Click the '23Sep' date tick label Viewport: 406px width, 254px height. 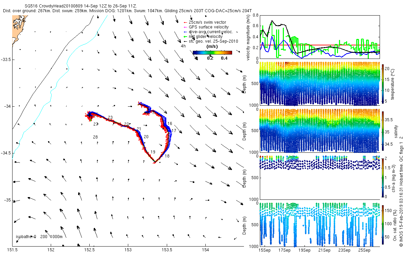(x=344, y=250)
